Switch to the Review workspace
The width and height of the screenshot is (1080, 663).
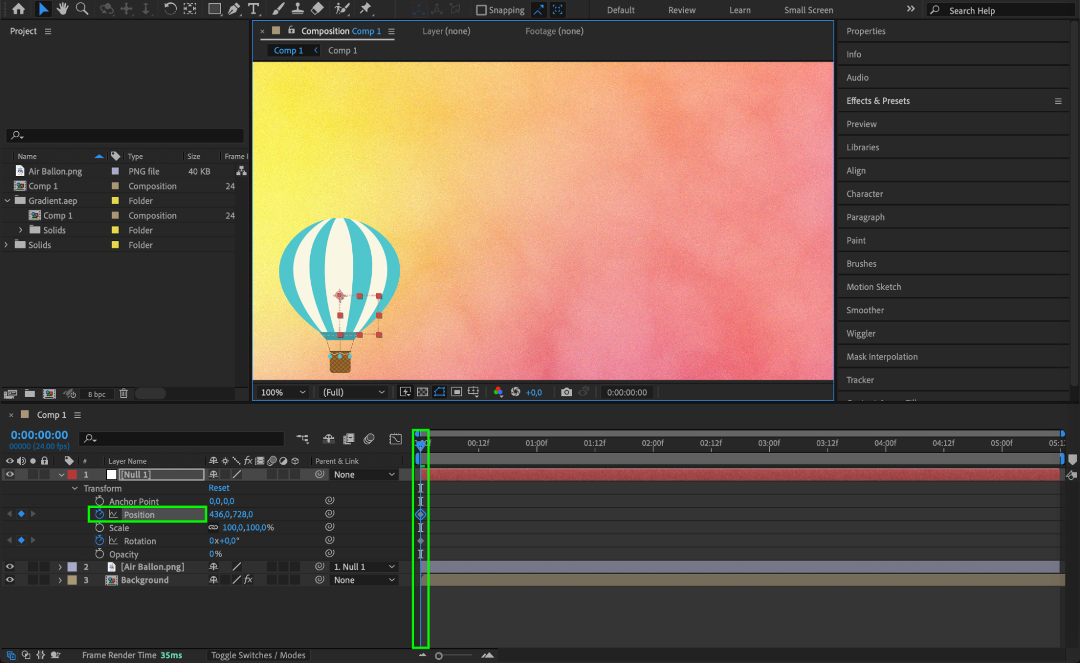[681, 10]
